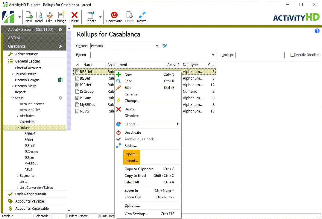Image resolution: width=322 pixels, height=219 pixels.
Task: Click the document icon of the REVS row
Action: (x=77, y=111)
